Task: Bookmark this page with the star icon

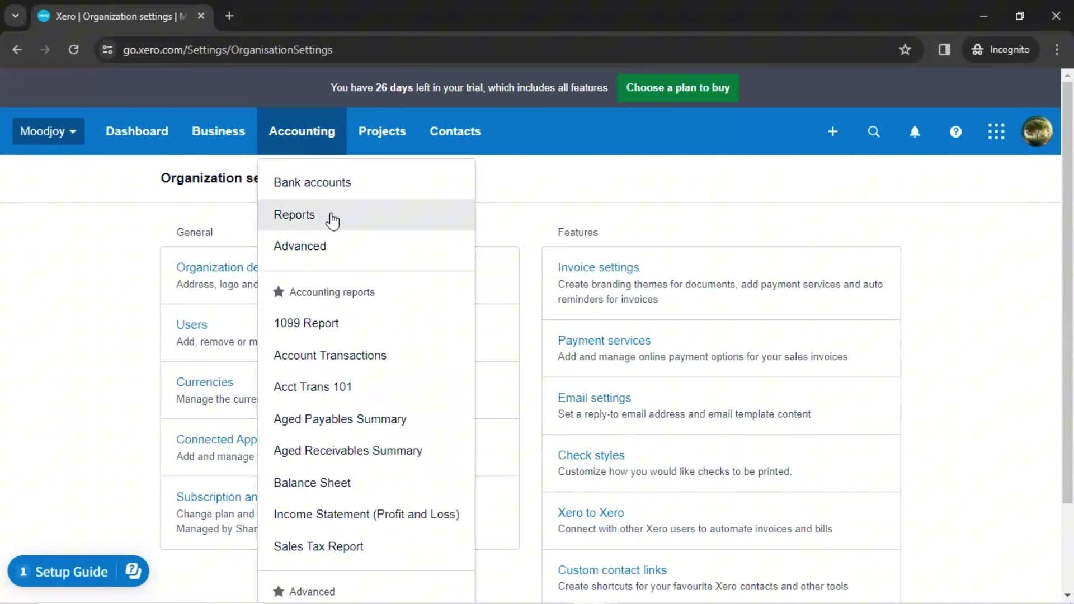Action: [x=905, y=50]
